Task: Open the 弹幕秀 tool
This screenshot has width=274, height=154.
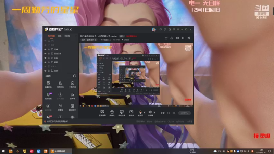Action: pyautogui.click(x=60, y=107)
